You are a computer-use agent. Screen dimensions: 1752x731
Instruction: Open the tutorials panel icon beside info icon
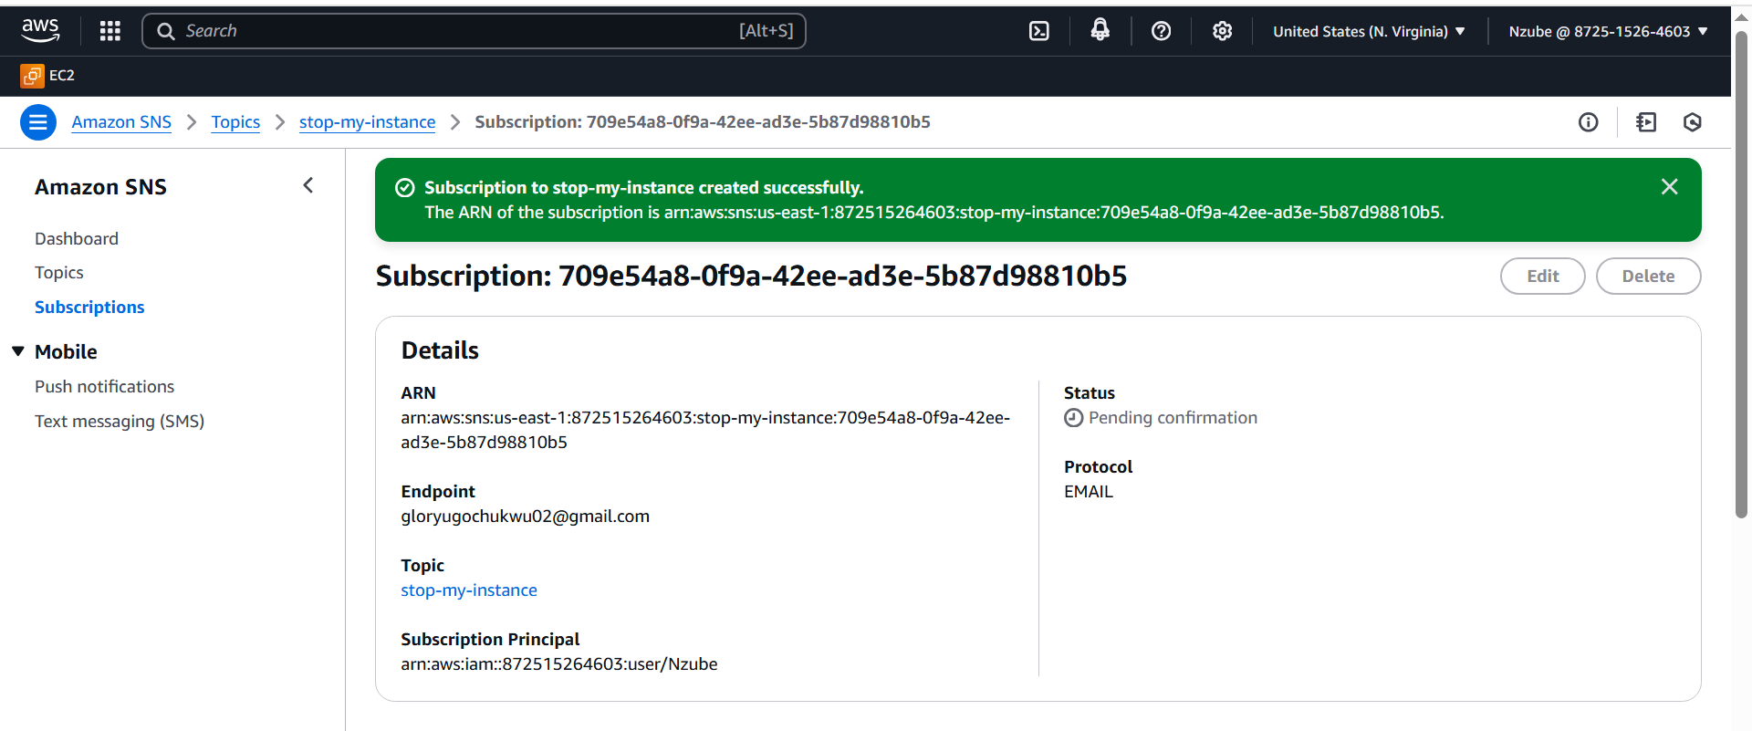[x=1646, y=122]
